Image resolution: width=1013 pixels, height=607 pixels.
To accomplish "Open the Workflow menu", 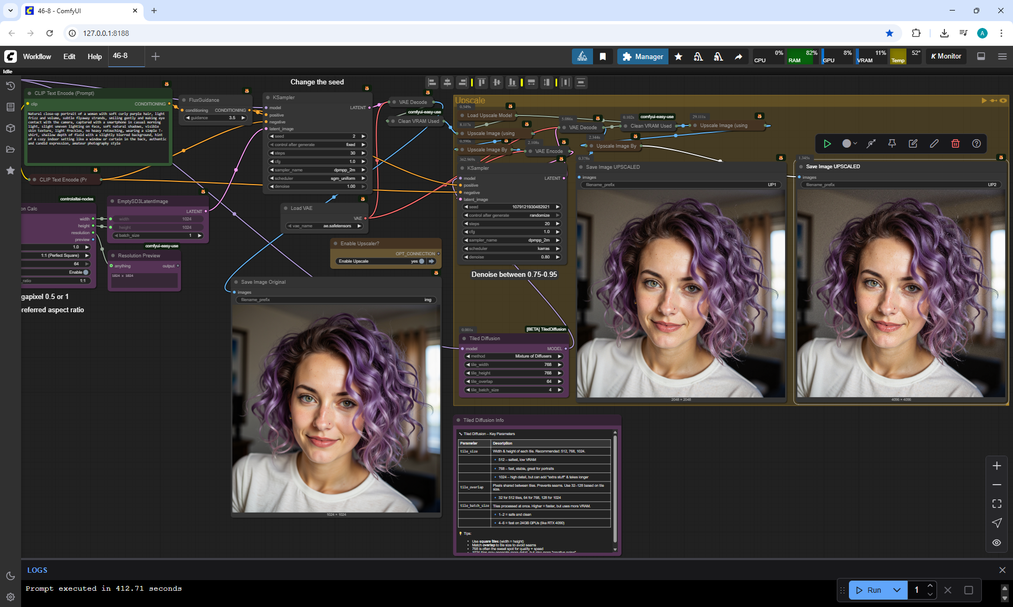I will pyautogui.click(x=37, y=56).
